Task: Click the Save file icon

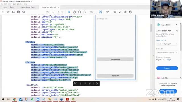Action: point(3,12)
